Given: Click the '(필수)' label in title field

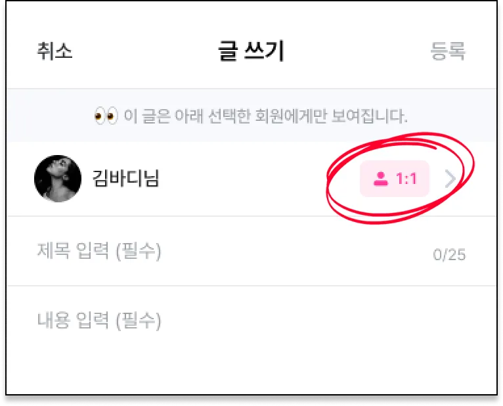Looking at the screenshot, I should pyautogui.click(x=139, y=251).
